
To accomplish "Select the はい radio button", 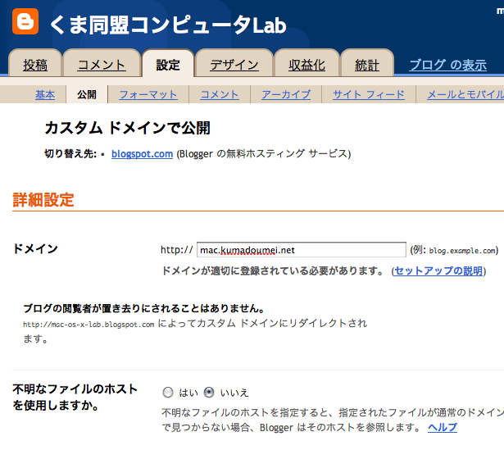I will point(168,393).
